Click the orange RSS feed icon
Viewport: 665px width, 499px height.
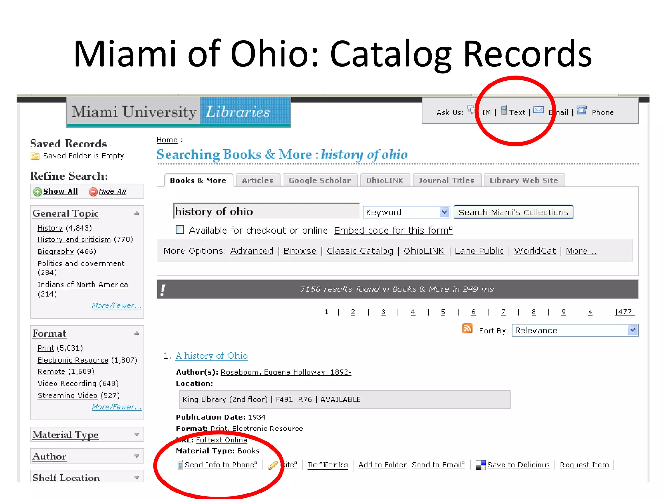467,328
